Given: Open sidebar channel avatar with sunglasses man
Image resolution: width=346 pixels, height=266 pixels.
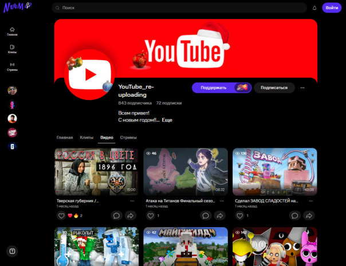Looking at the screenshot, I should tap(12, 90).
